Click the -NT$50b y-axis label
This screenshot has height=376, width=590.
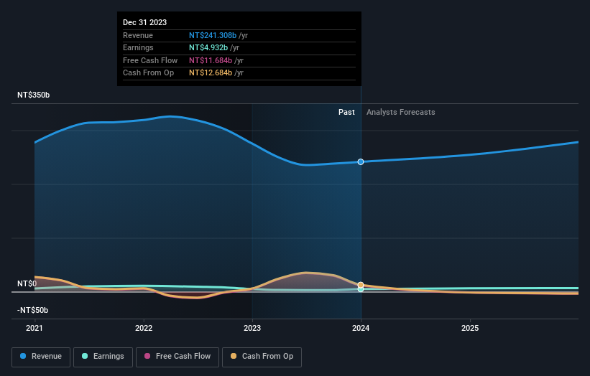click(x=33, y=310)
